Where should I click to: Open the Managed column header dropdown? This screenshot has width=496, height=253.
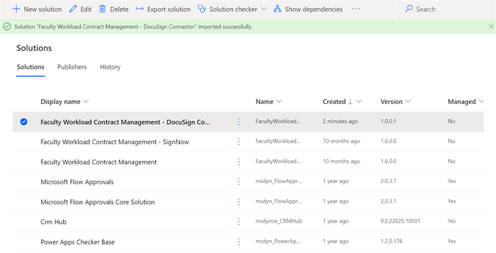[x=482, y=101]
